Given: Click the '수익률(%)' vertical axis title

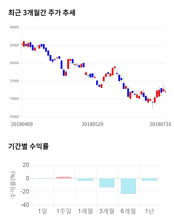Looking at the screenshot, I should click(x=13, y=185).
